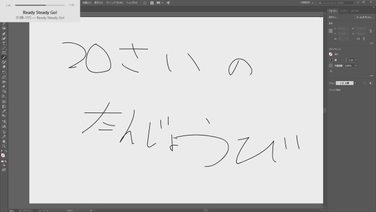Select the Rectangle tool

click(4, 52)
